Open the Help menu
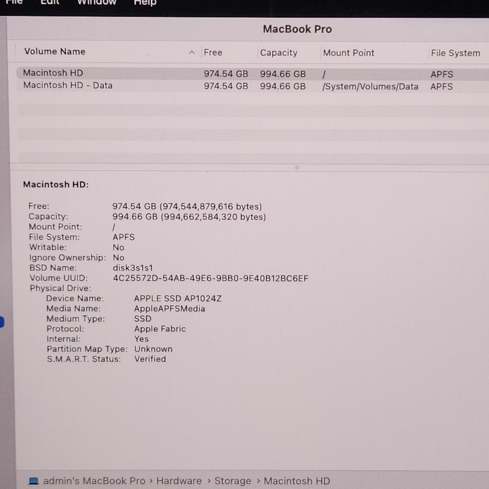This screenshot has width=489, height=489. coord(145,3)
